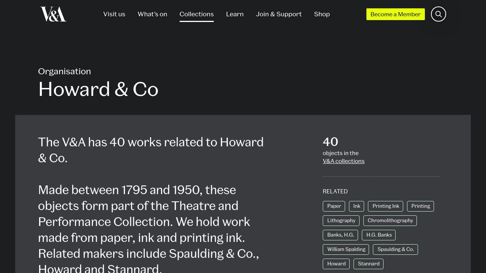486x273 pixels.
Task: Open the Howard tag
Action: 336,264
